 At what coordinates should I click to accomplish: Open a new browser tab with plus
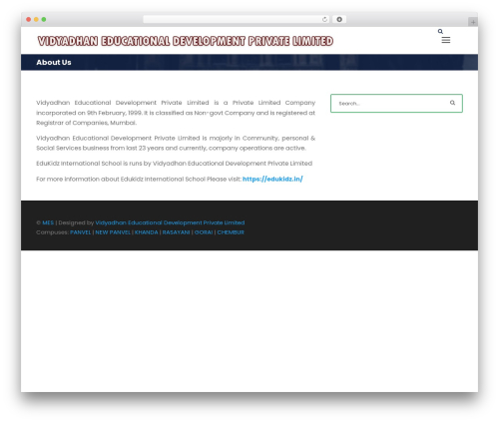tap(473, 22)
